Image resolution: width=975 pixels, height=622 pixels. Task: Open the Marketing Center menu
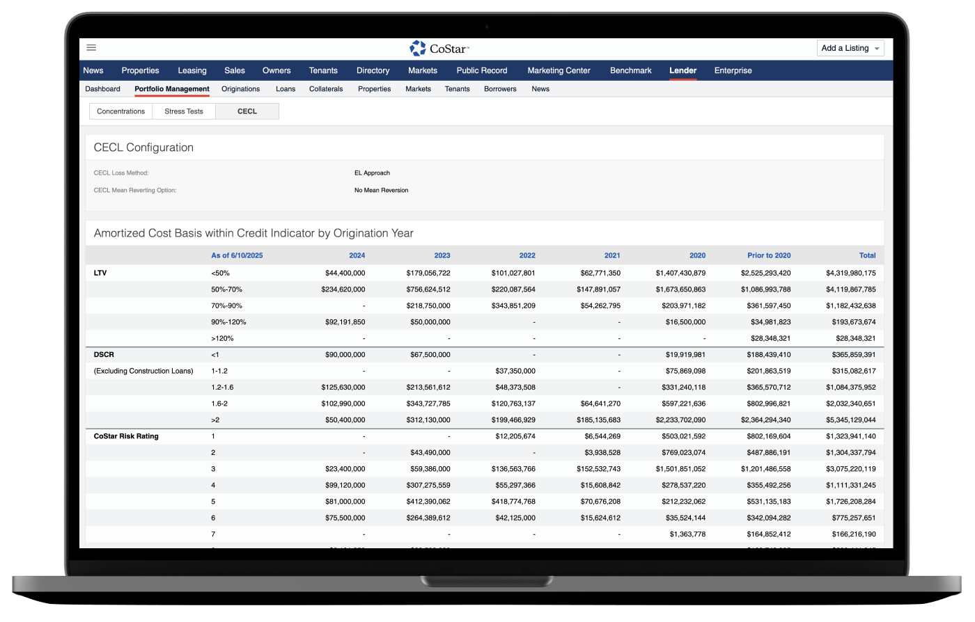(x=559, y=70)
